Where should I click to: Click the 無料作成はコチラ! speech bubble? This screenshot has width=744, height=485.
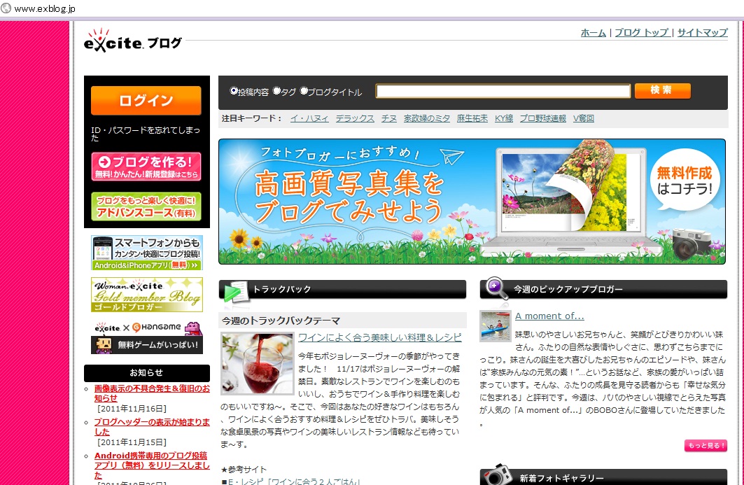tap(685, 181)
